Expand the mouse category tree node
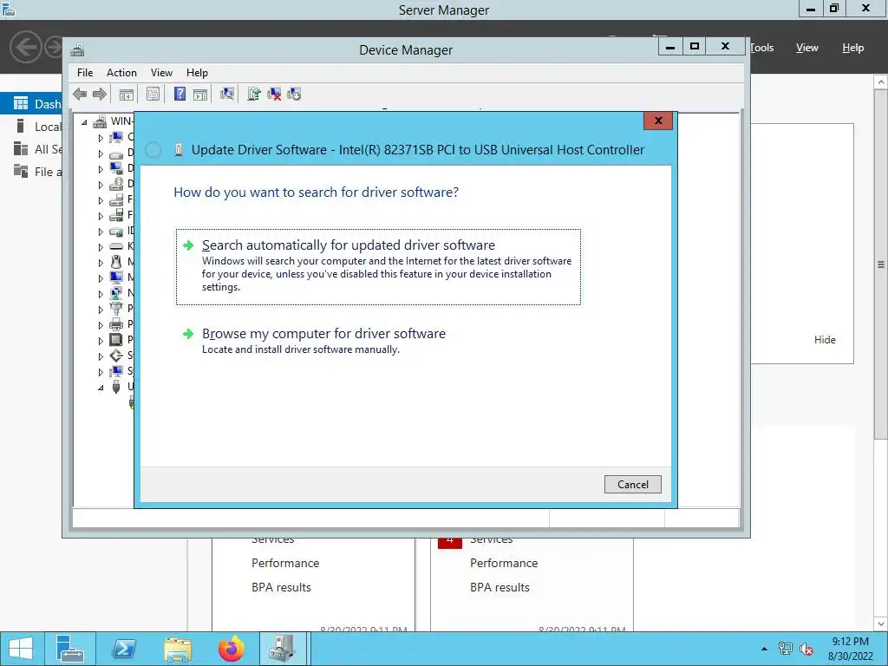Image resolution: width=888 pixels, height=666 pixels. click(x=101, y=263)
